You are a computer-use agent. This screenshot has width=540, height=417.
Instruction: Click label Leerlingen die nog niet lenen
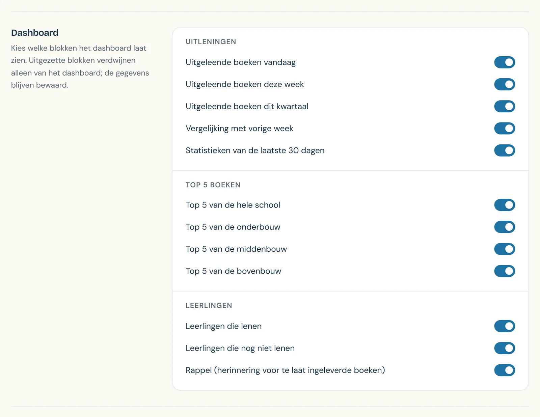click(x=240, y=348)
